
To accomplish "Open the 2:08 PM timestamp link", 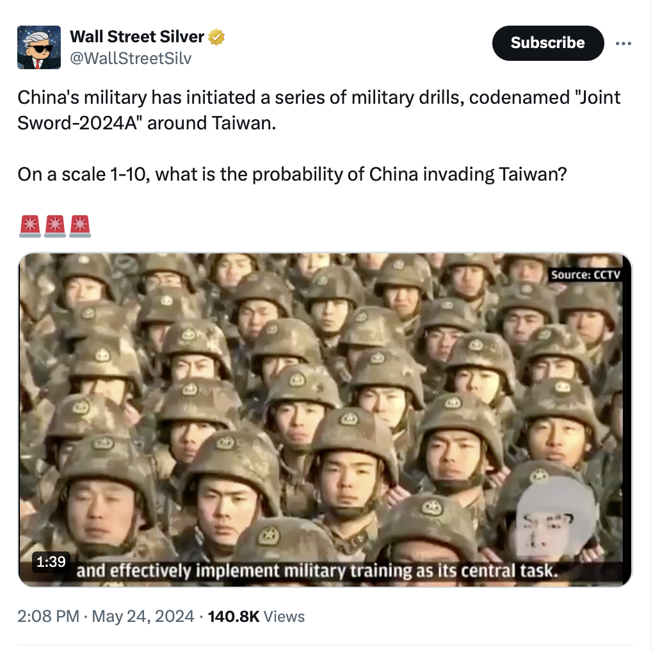I will (48, 617).
